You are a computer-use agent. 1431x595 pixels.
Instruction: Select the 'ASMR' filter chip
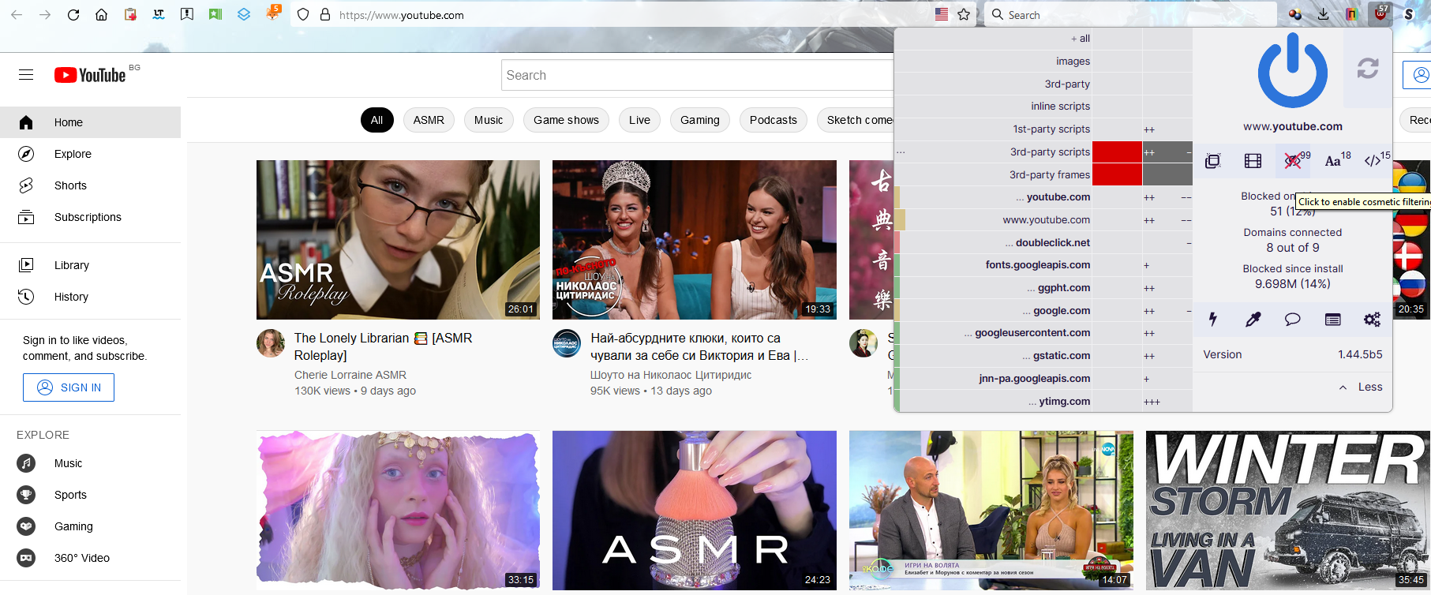(x=429, y=120)
